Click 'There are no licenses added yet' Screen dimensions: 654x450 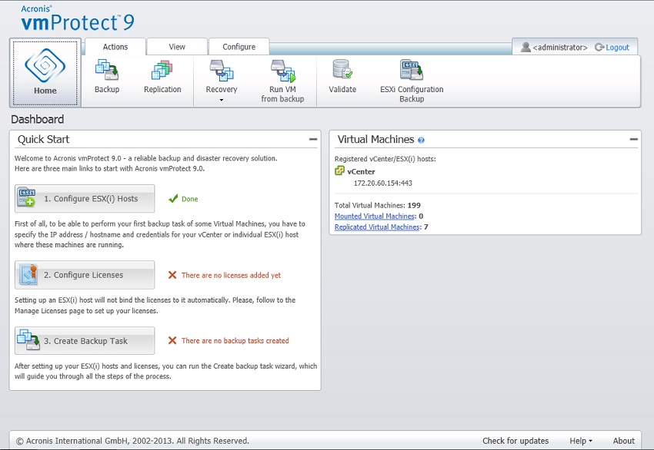pos(231,275)
